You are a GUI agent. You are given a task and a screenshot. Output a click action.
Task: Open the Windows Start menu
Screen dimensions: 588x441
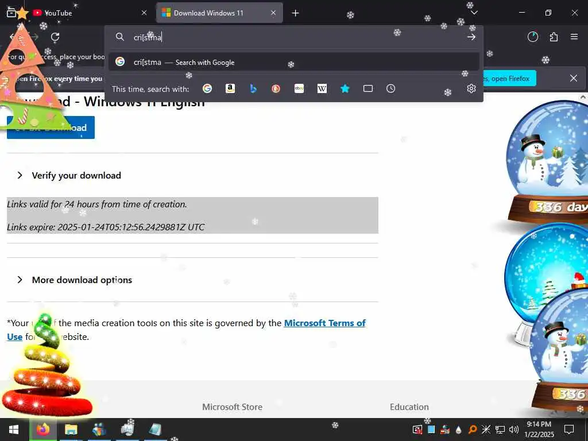tap(14, 430)
